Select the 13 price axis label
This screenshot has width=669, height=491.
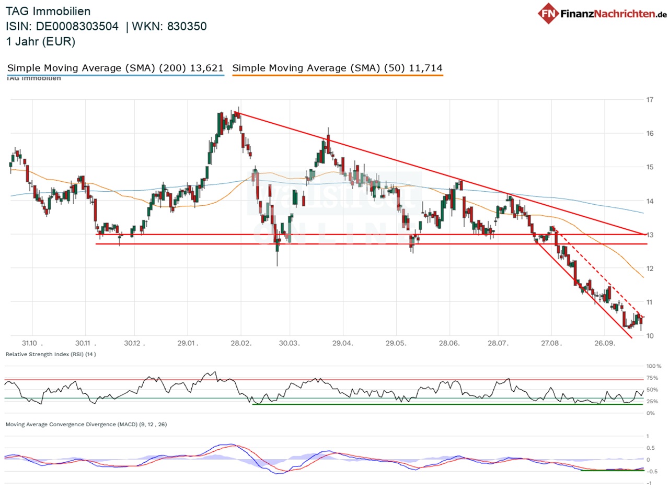(x=650, y=235)
